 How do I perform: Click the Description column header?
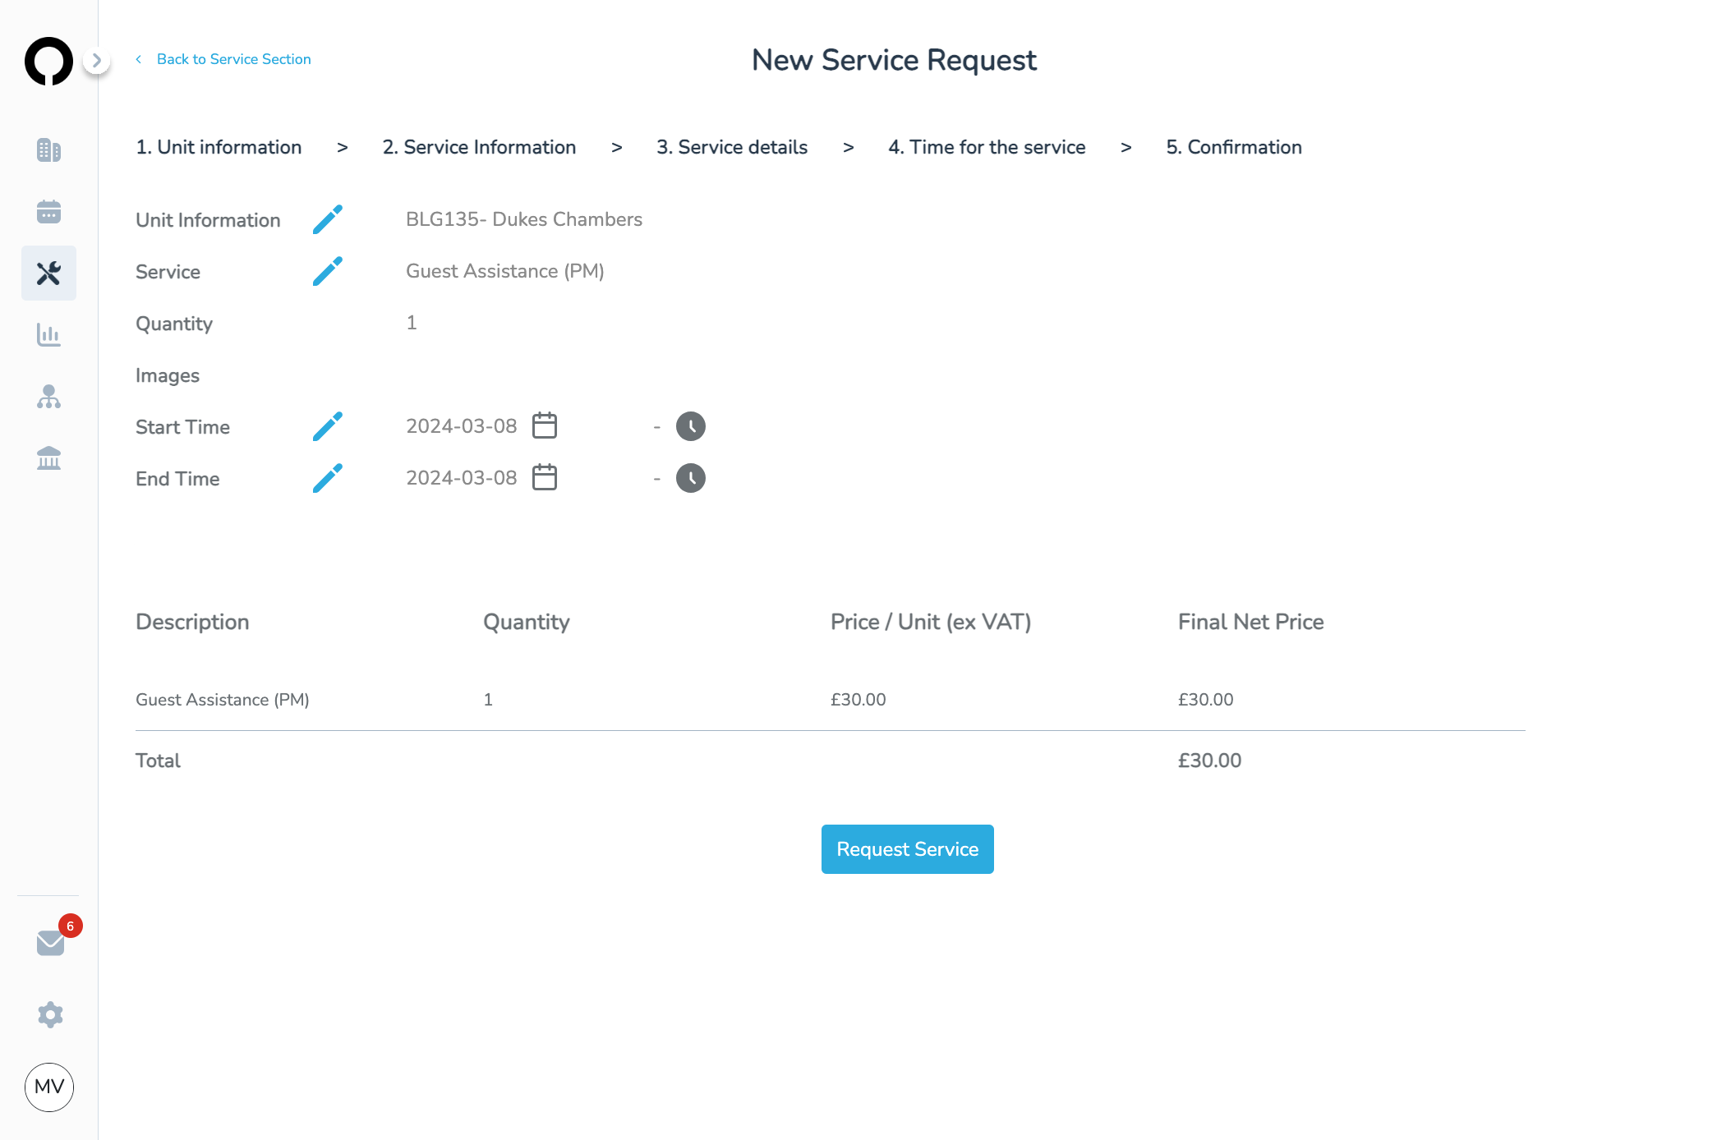192,622
